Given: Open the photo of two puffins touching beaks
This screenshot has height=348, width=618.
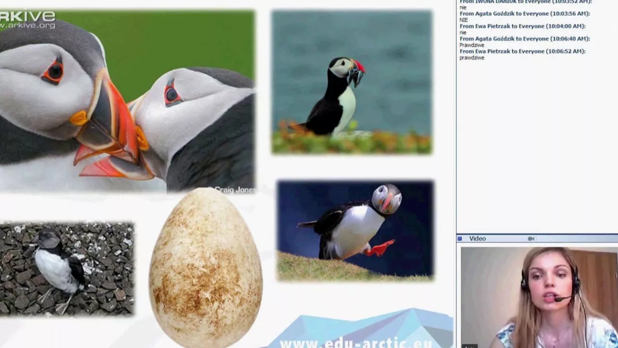Looking at the screenshot, I should [x=127, y=101].
